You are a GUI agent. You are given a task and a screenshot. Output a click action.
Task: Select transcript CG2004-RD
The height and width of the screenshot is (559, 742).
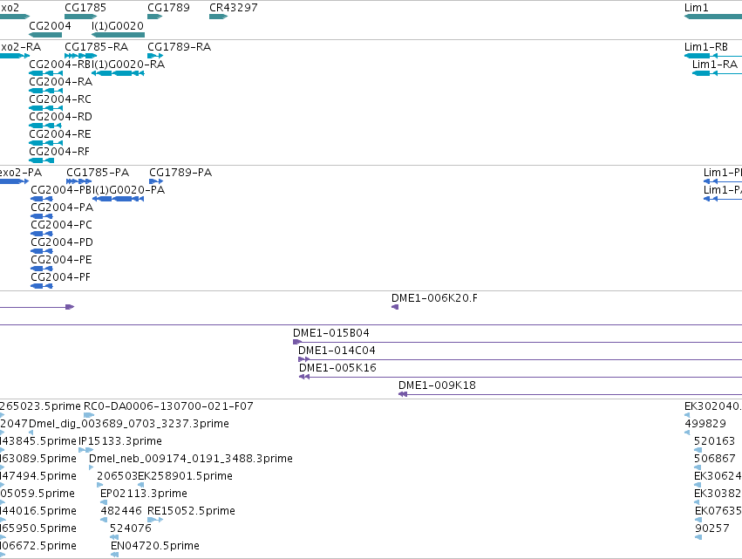(45, 126)
